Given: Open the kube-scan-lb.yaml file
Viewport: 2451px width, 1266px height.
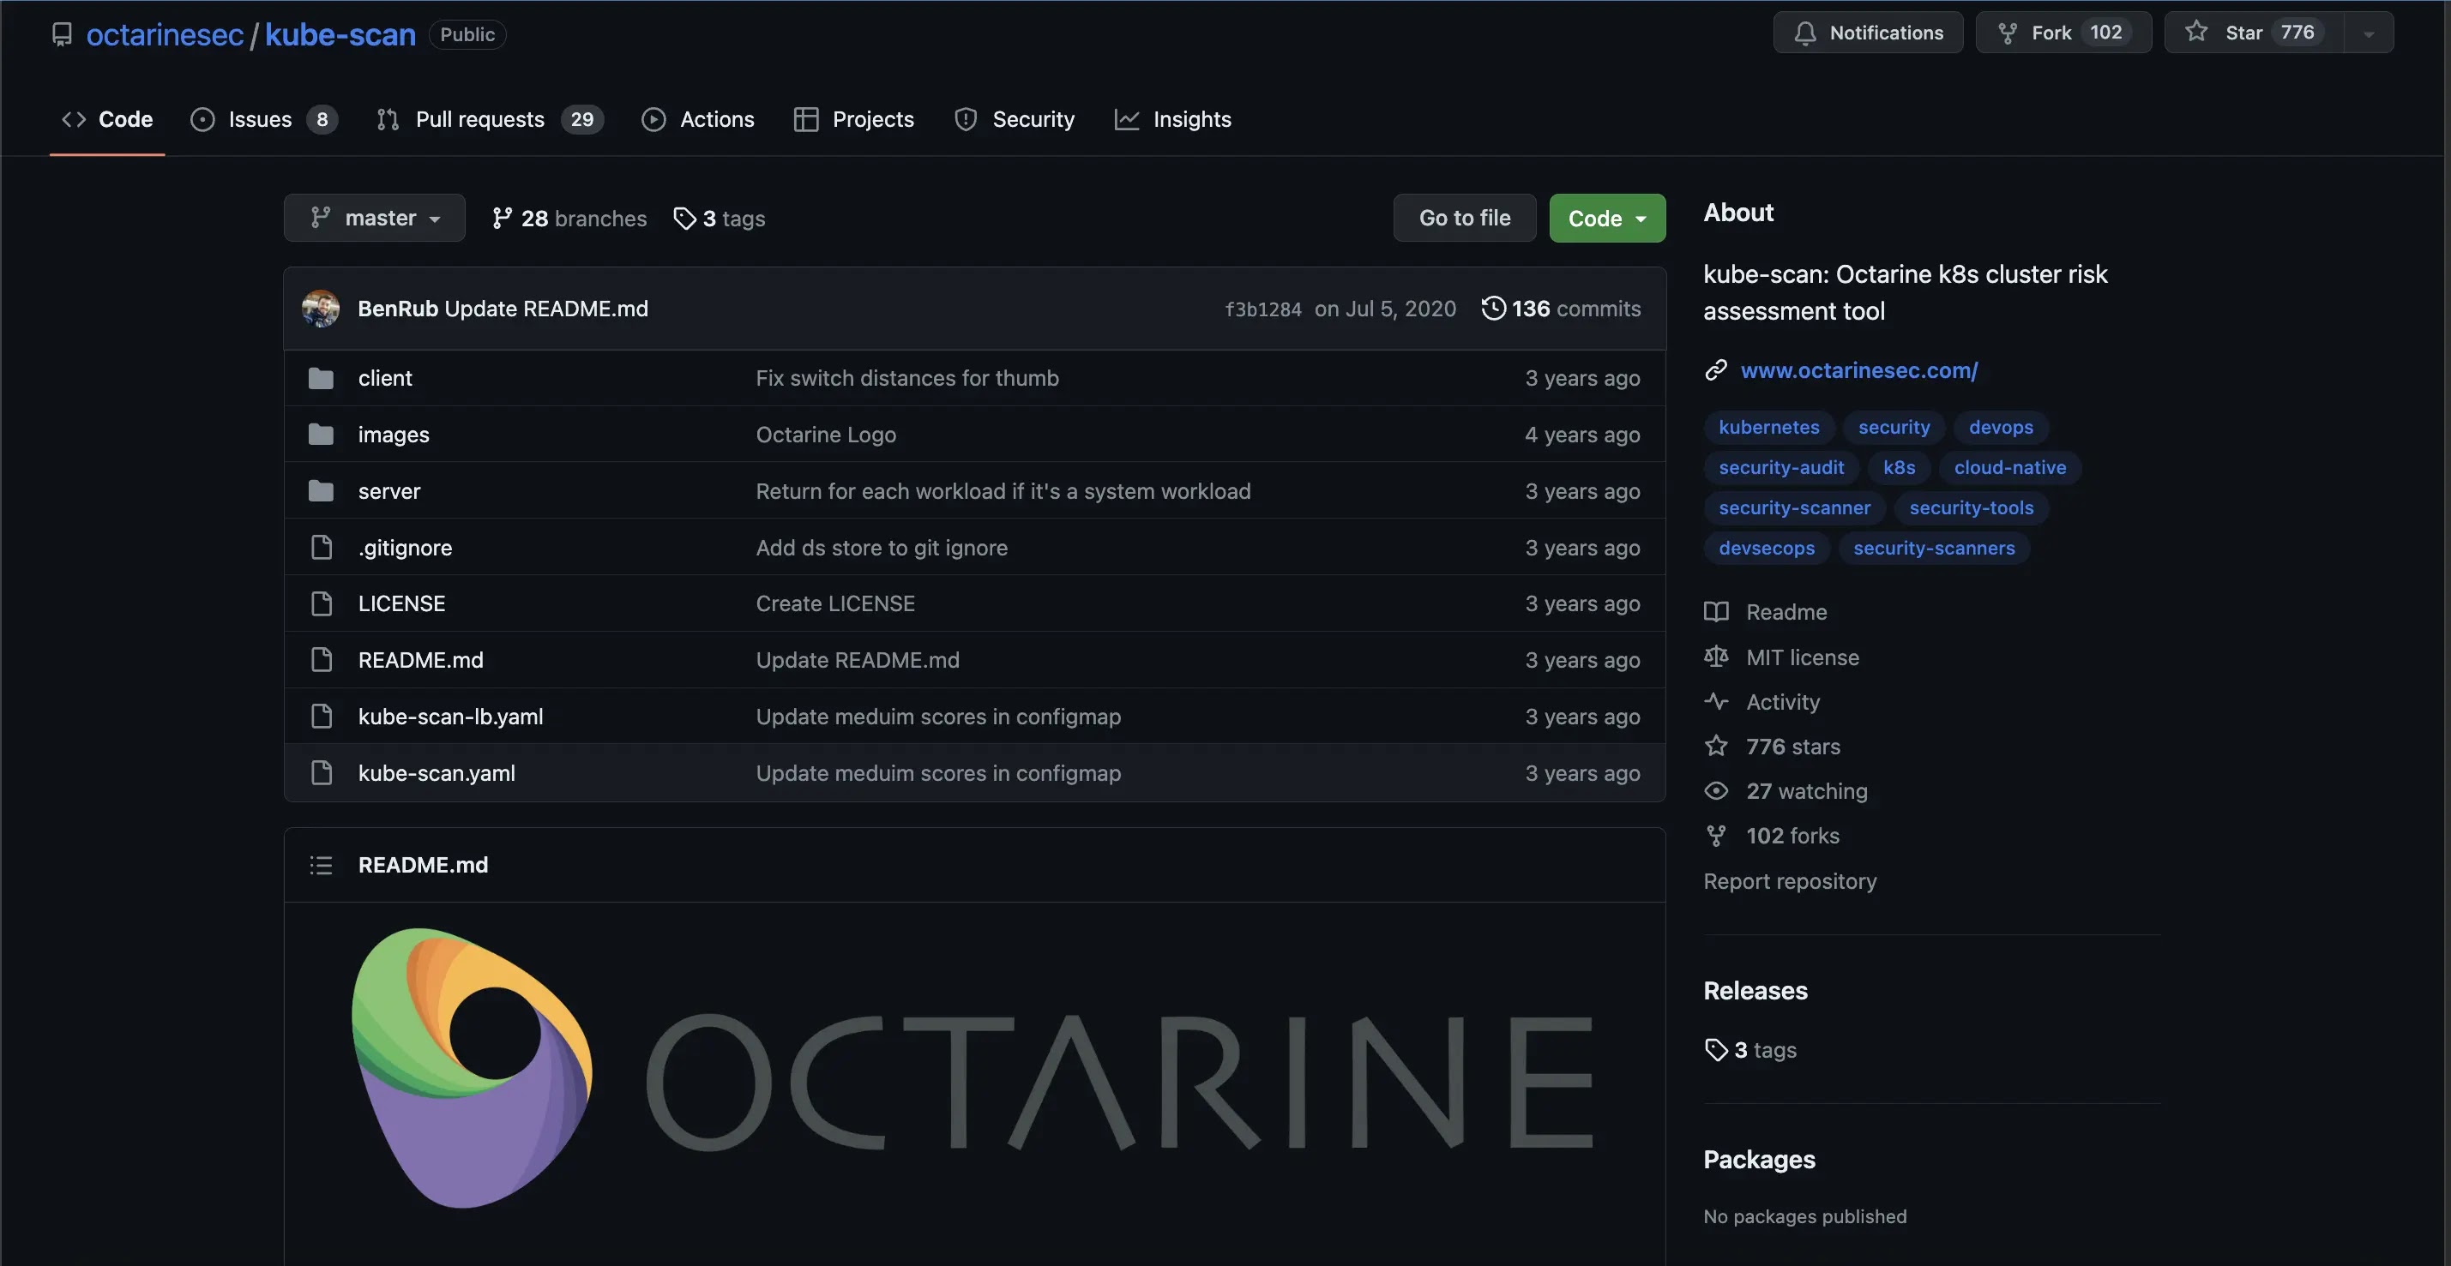Looking at the screenshot, I should click(451, 717).
